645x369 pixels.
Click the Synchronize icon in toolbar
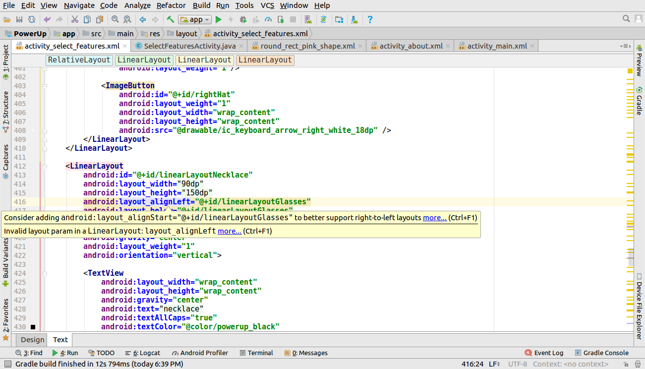(32, 19)
